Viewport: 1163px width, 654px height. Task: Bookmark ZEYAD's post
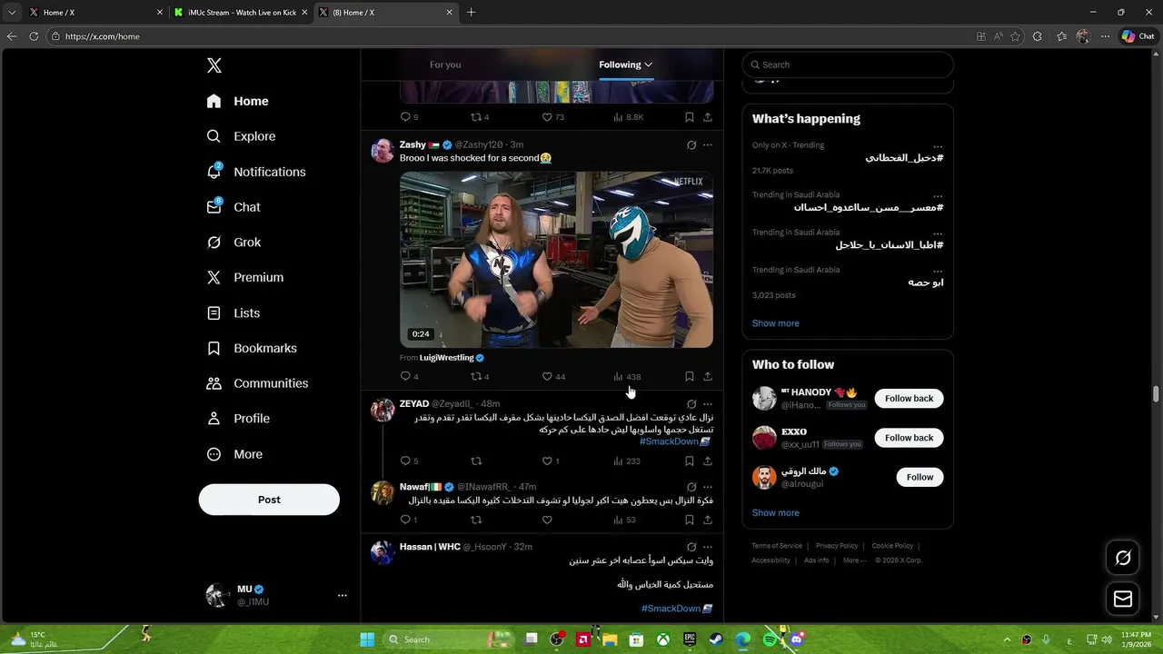[x=690, y=461]
